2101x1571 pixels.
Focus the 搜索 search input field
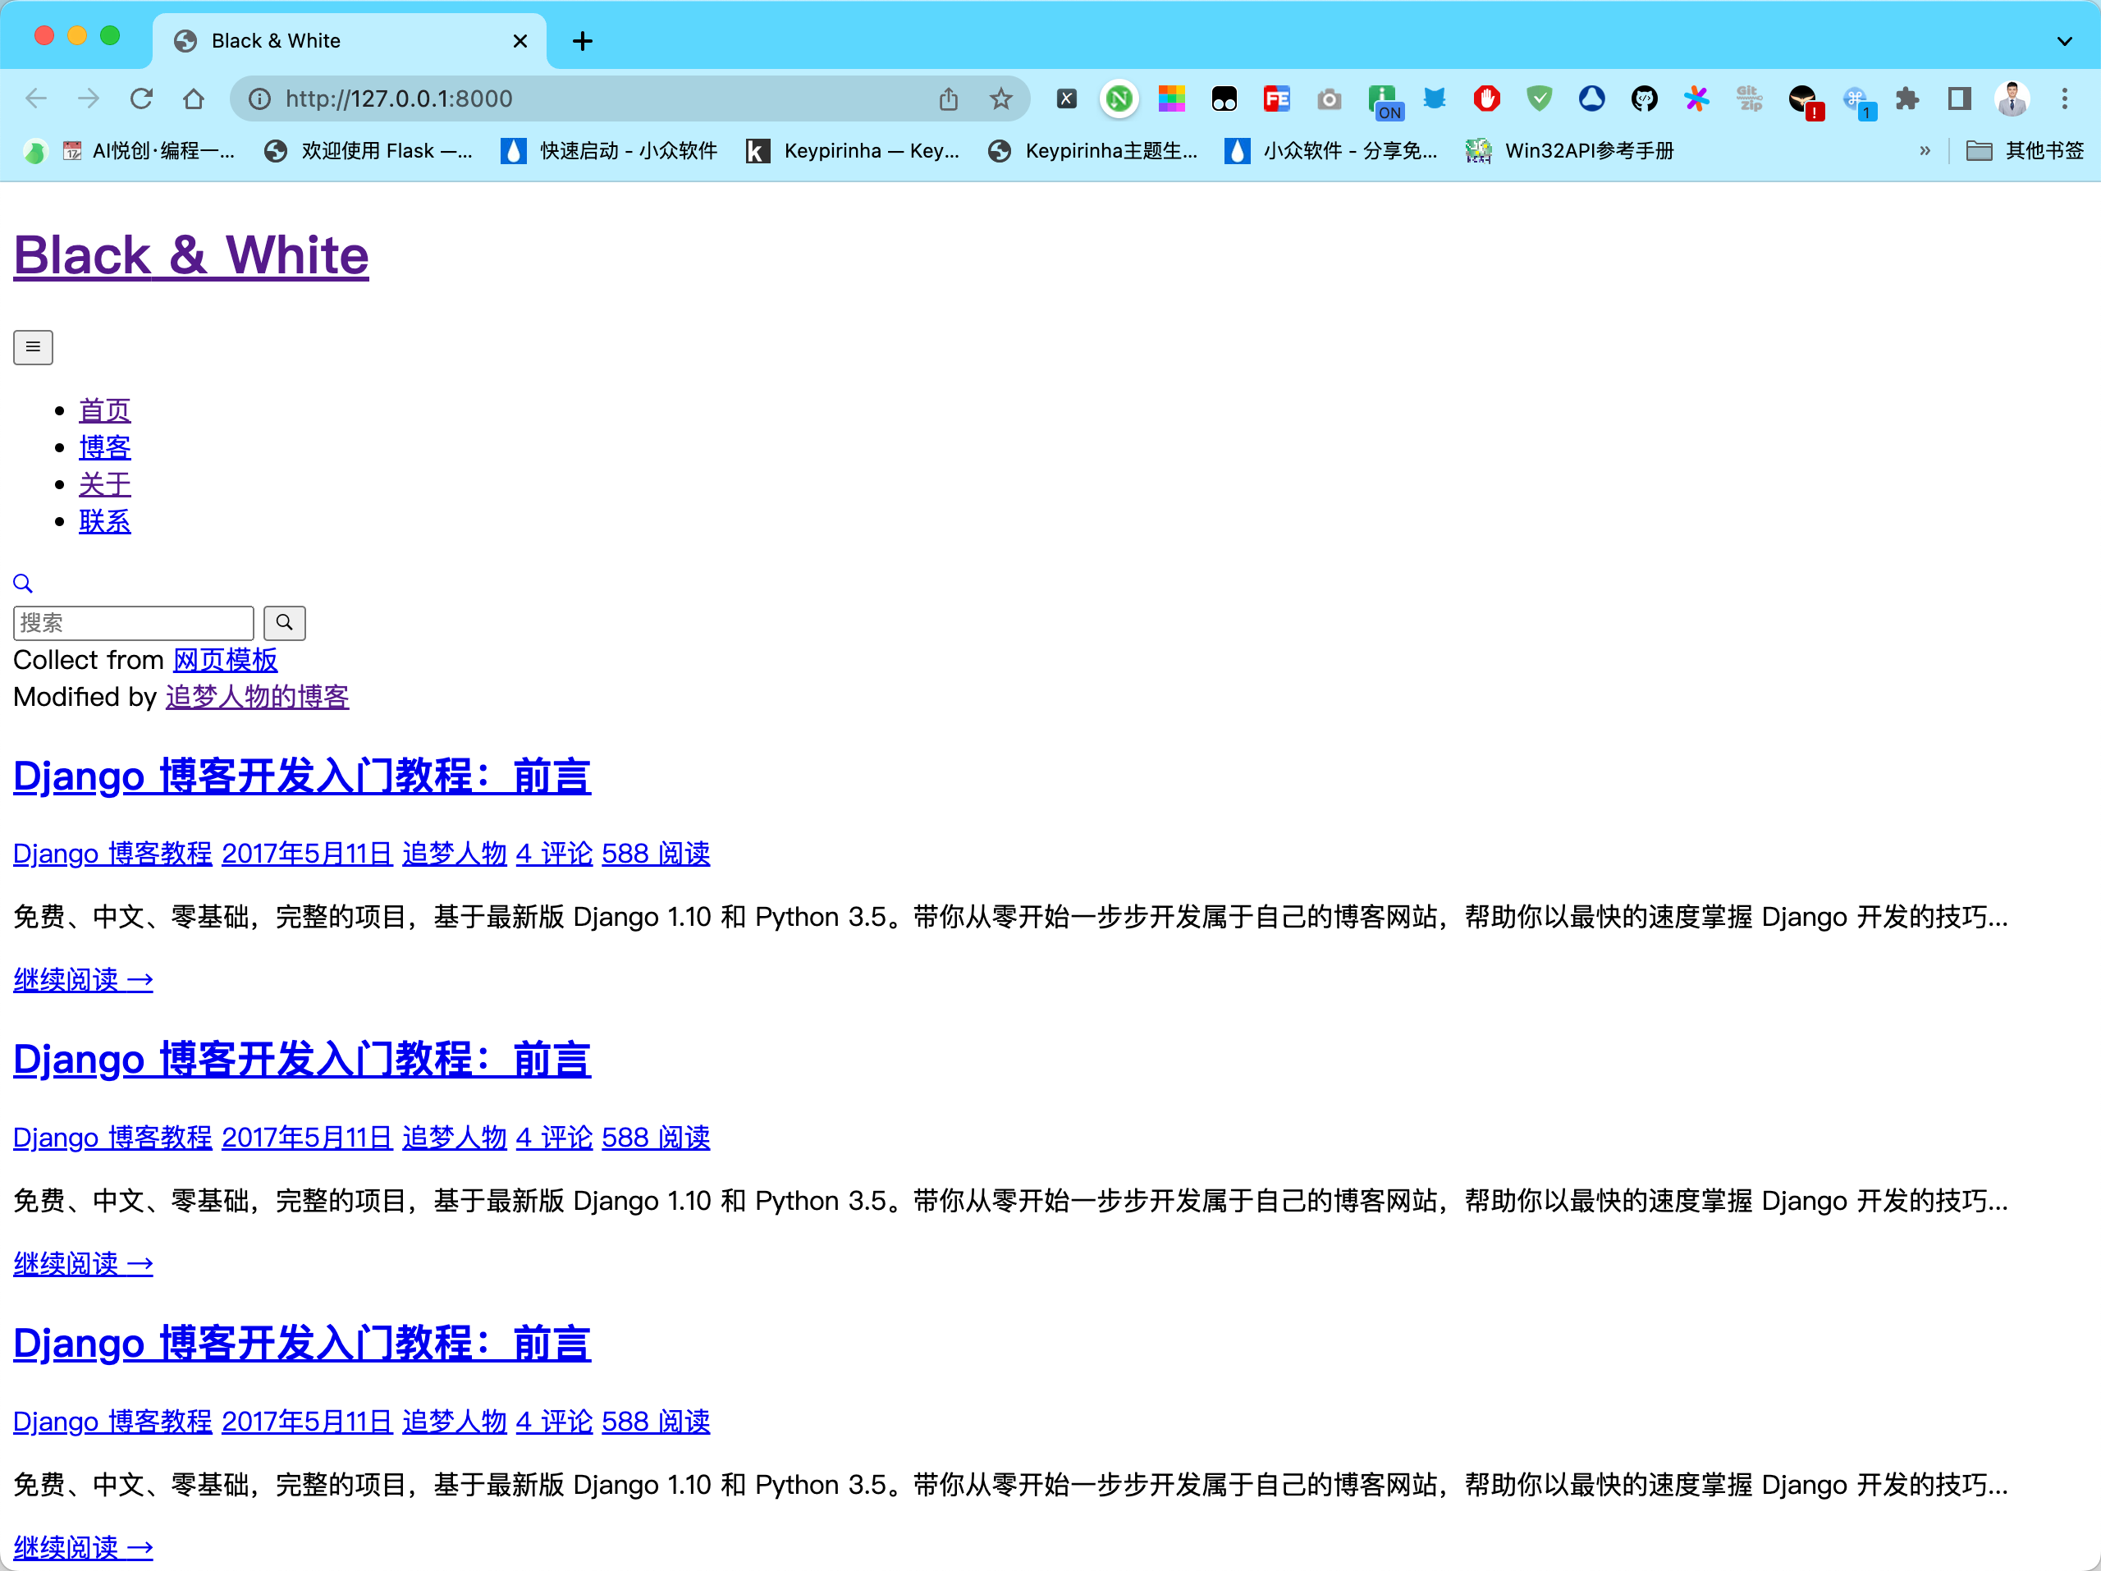pyautogui.click(x=134, y=623)
